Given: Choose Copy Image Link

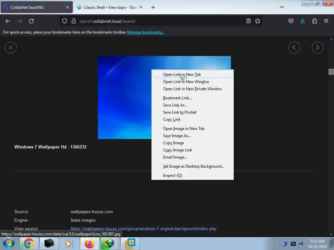Looking at the screenshot, I should coord(192,150).
